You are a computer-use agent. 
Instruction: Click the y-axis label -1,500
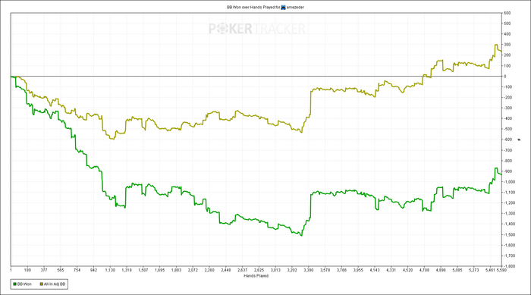[x=510, y=234]
